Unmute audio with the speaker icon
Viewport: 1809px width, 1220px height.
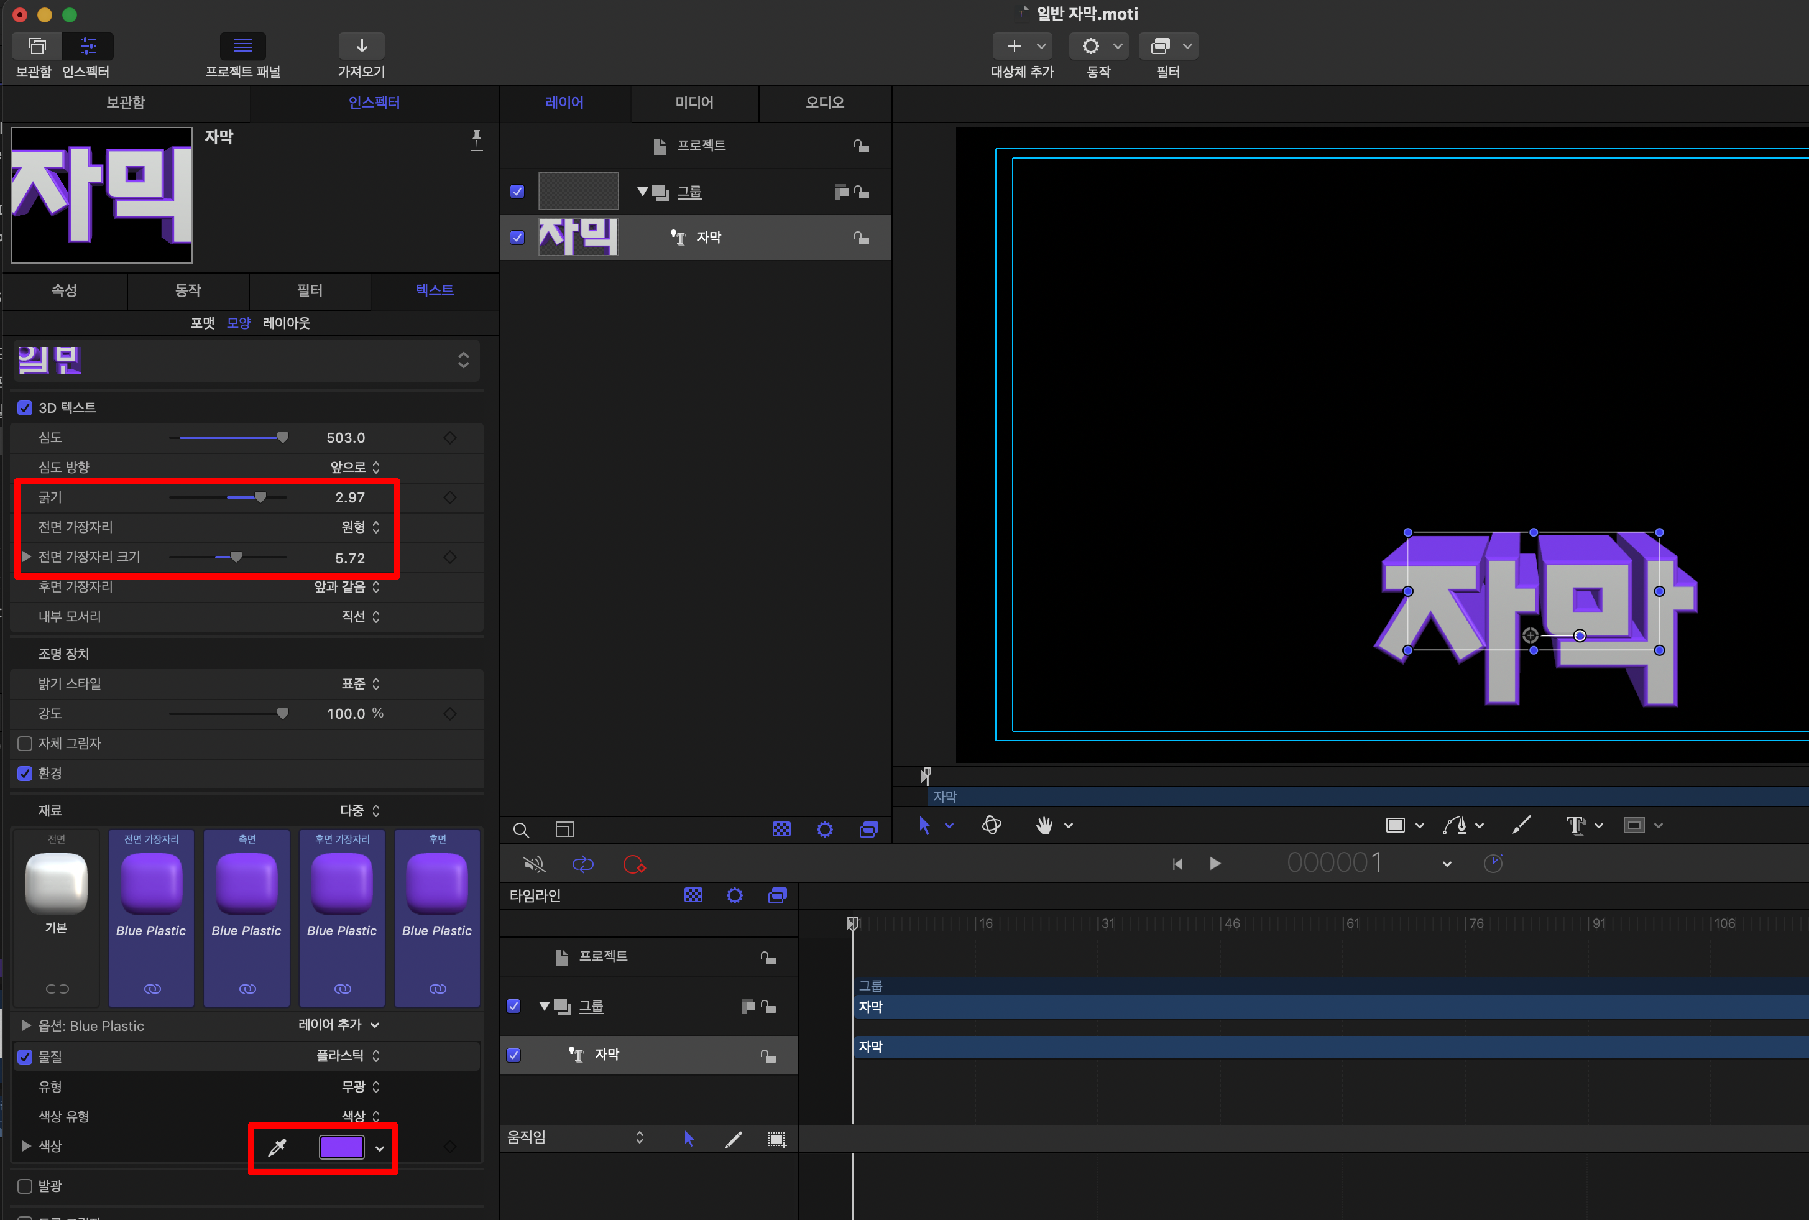(x=533, y=864)
